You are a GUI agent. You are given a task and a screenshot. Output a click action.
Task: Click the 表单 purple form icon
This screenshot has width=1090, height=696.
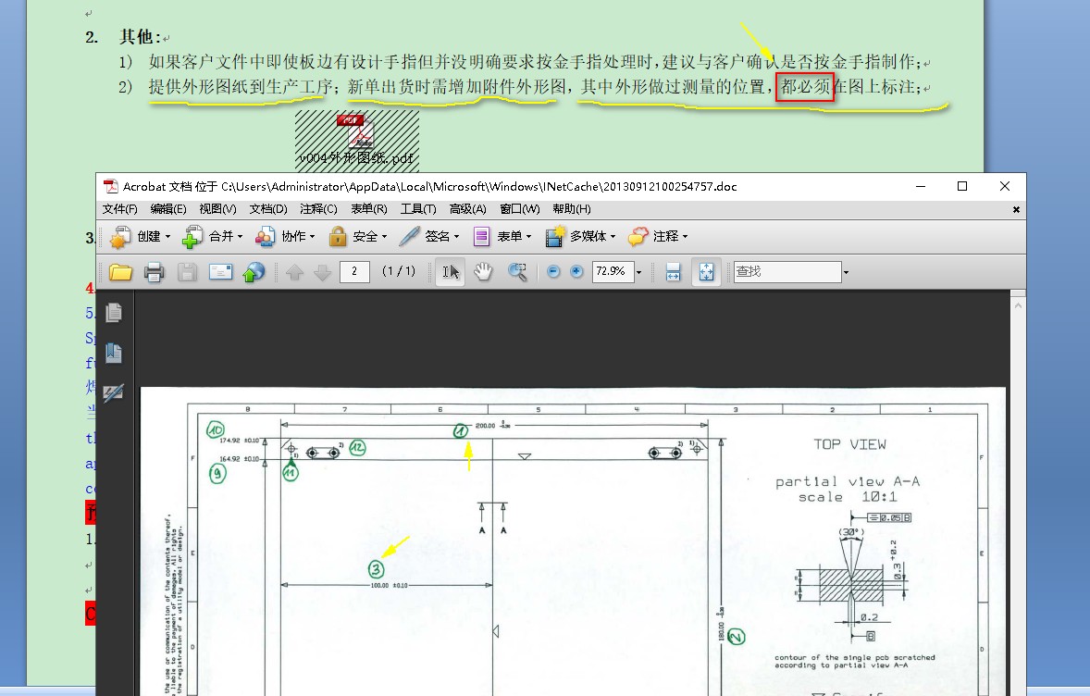coord(481,237)
